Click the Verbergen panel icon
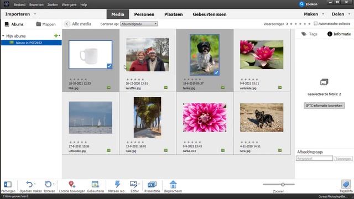The height and width of the screenshot is (199, 354). point(8,184)
